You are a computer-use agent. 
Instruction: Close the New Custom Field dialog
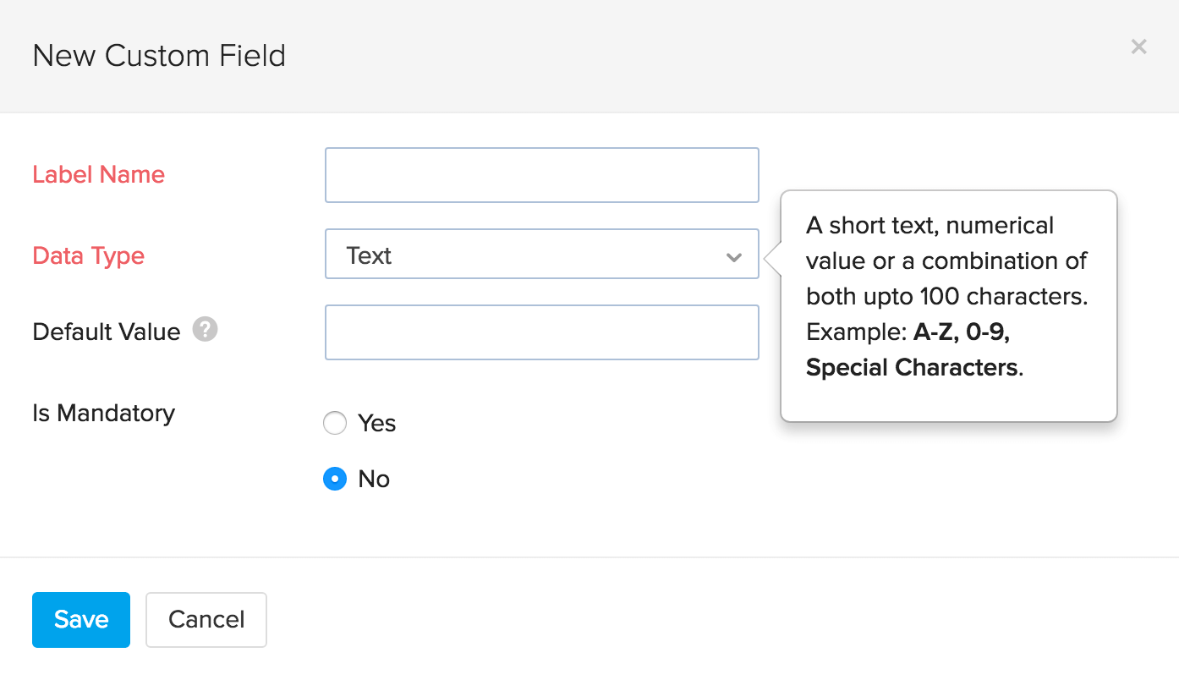coord(1138,47)
